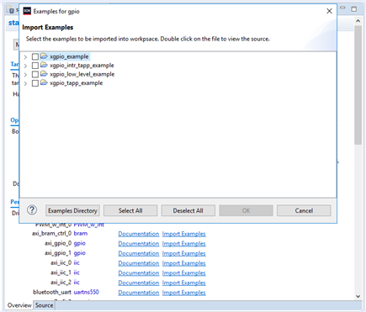
Task: Expand the xgpio_example tree node
Action: 25,57
